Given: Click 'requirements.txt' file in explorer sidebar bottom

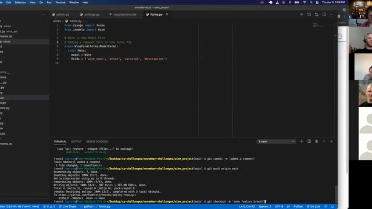Looking at the screenshot, I should (6, 143).
